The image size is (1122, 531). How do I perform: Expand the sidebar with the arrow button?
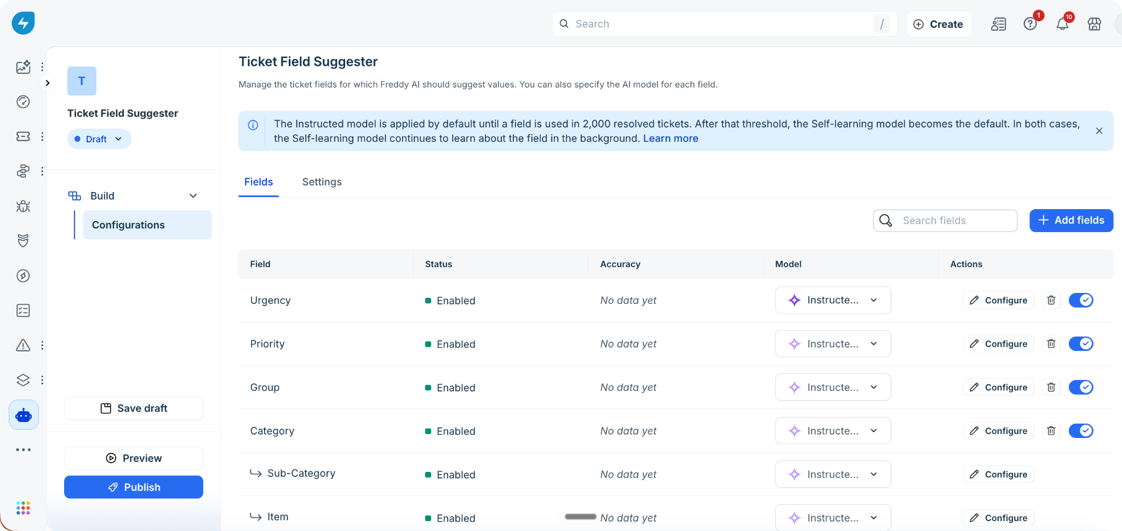tap(48, 83)
